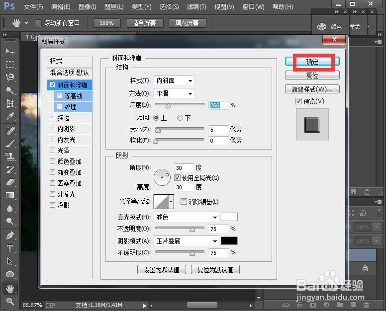Select the Eyedropper tool
Screen dimensions: 386x311
tap(10, 116)
